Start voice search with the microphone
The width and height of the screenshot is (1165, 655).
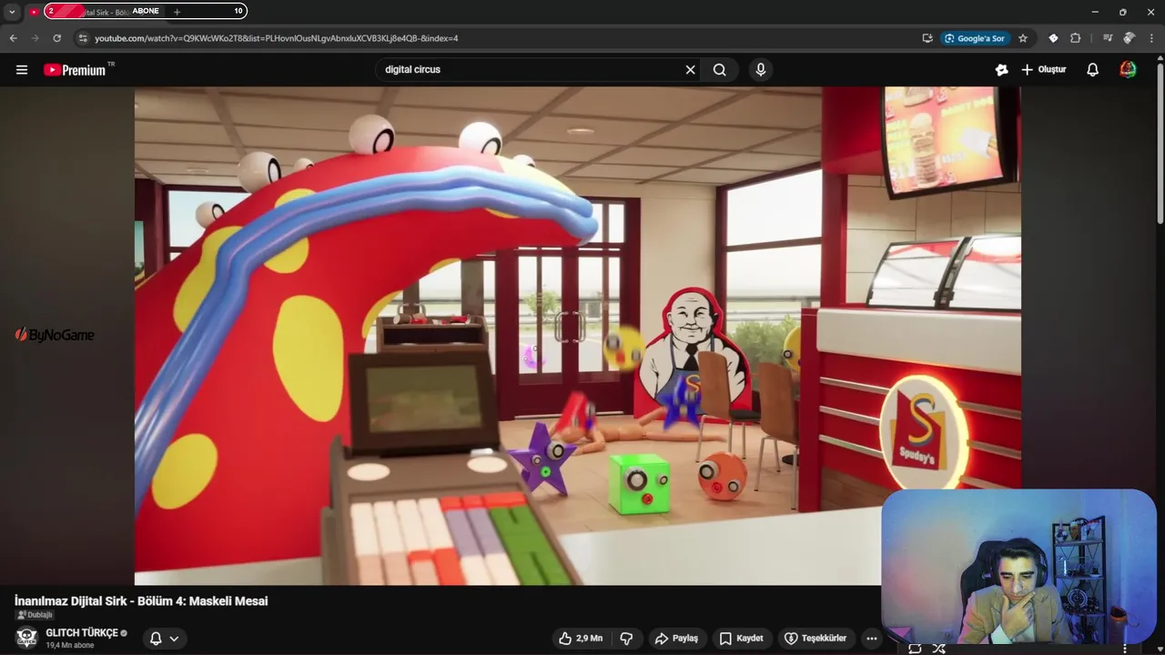761,69
